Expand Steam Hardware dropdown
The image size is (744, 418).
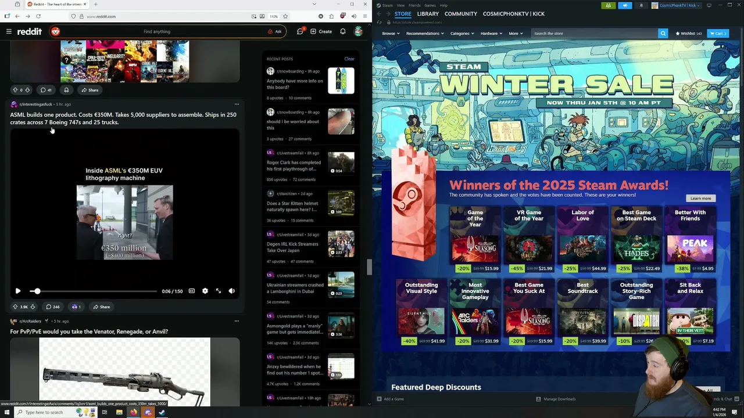click(x=492, y=33)
